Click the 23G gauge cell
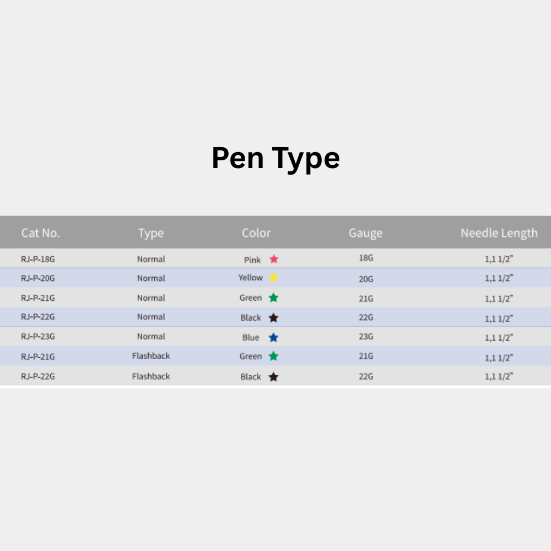 pyautogui.click(x=366, y=337)
